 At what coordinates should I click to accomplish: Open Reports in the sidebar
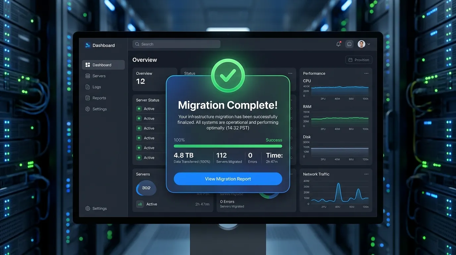tap(96, 98)
